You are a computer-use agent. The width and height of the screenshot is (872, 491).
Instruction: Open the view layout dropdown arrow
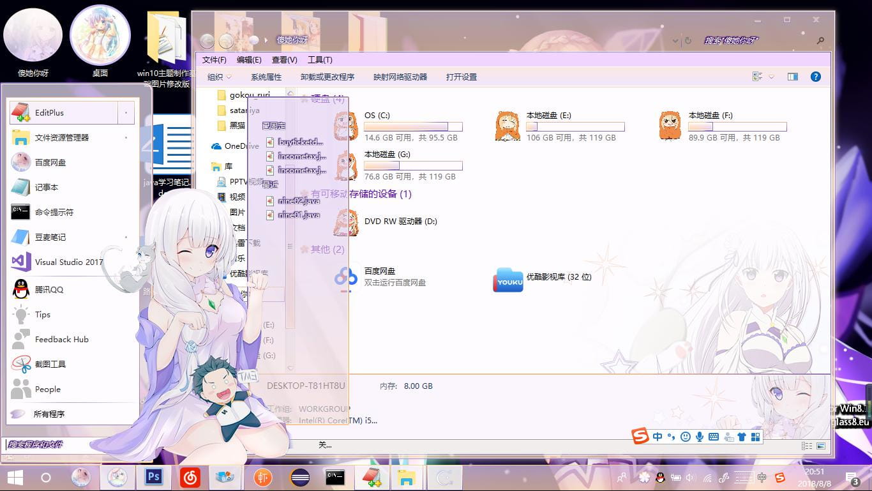click(x=771, y=77)
